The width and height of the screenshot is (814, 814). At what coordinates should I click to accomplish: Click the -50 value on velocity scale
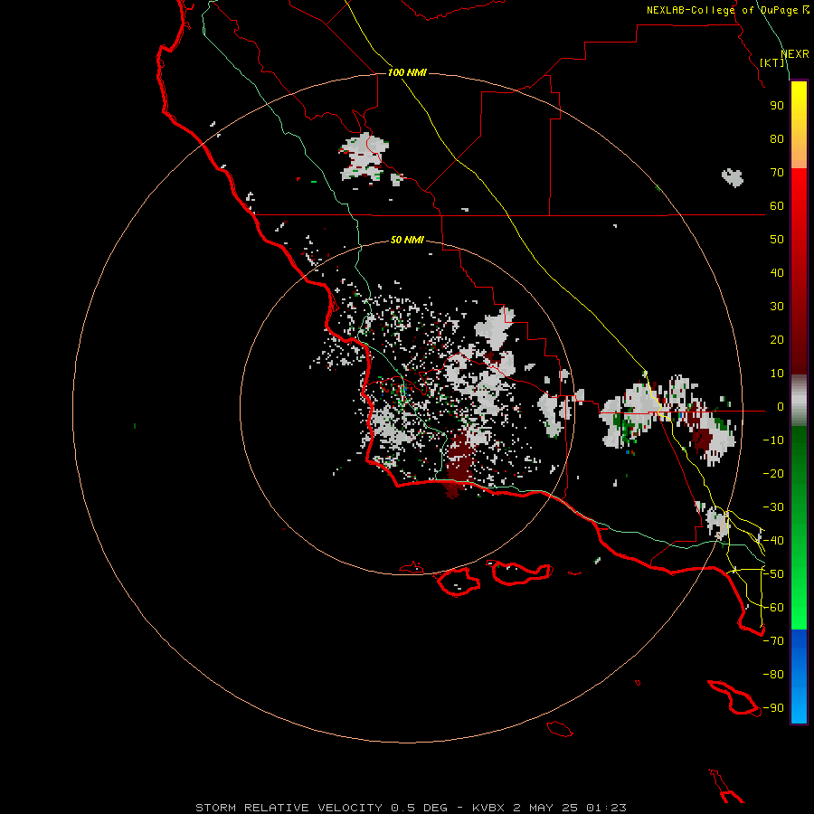pyautogui.click(x=773, y=574)
